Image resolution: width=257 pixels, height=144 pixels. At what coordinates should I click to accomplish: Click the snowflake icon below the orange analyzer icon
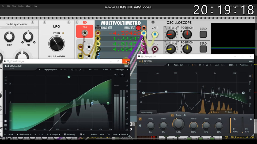pyautogui.click(x=140, y=126)
